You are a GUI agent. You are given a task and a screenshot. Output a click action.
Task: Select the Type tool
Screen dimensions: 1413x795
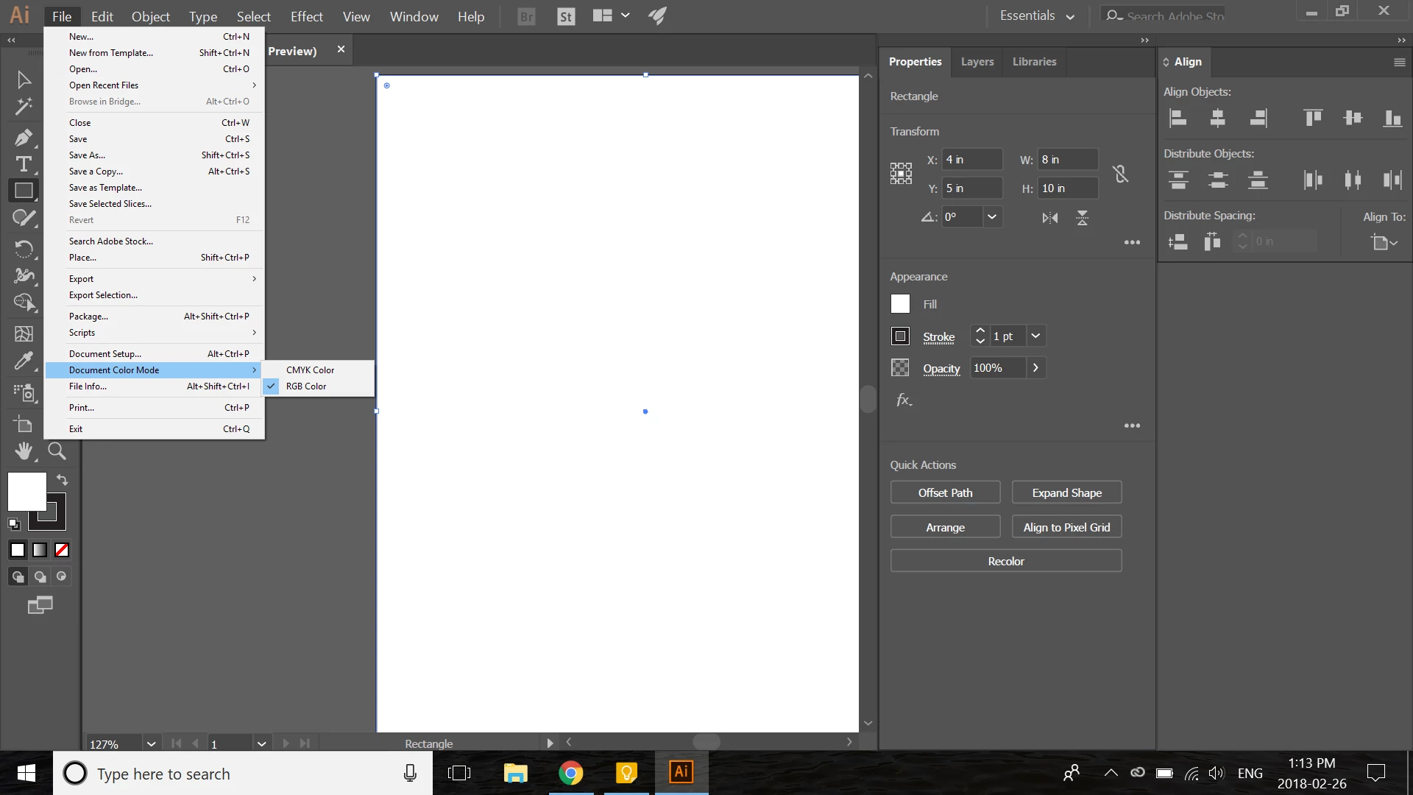24,164
